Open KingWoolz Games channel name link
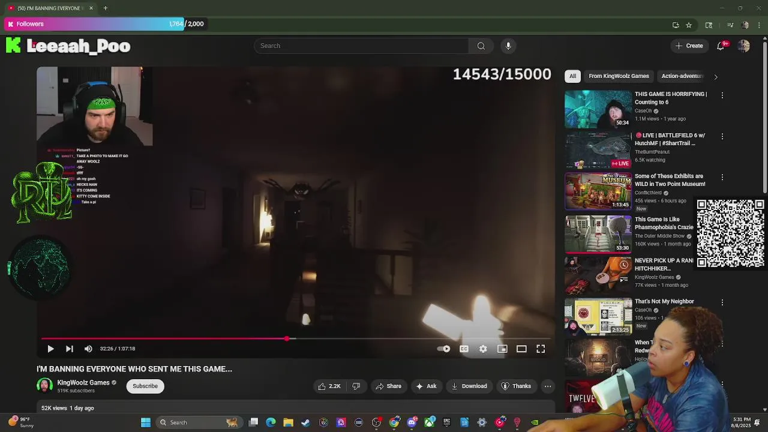The width and height of the screenshot is (768, 432). (83, 382)
